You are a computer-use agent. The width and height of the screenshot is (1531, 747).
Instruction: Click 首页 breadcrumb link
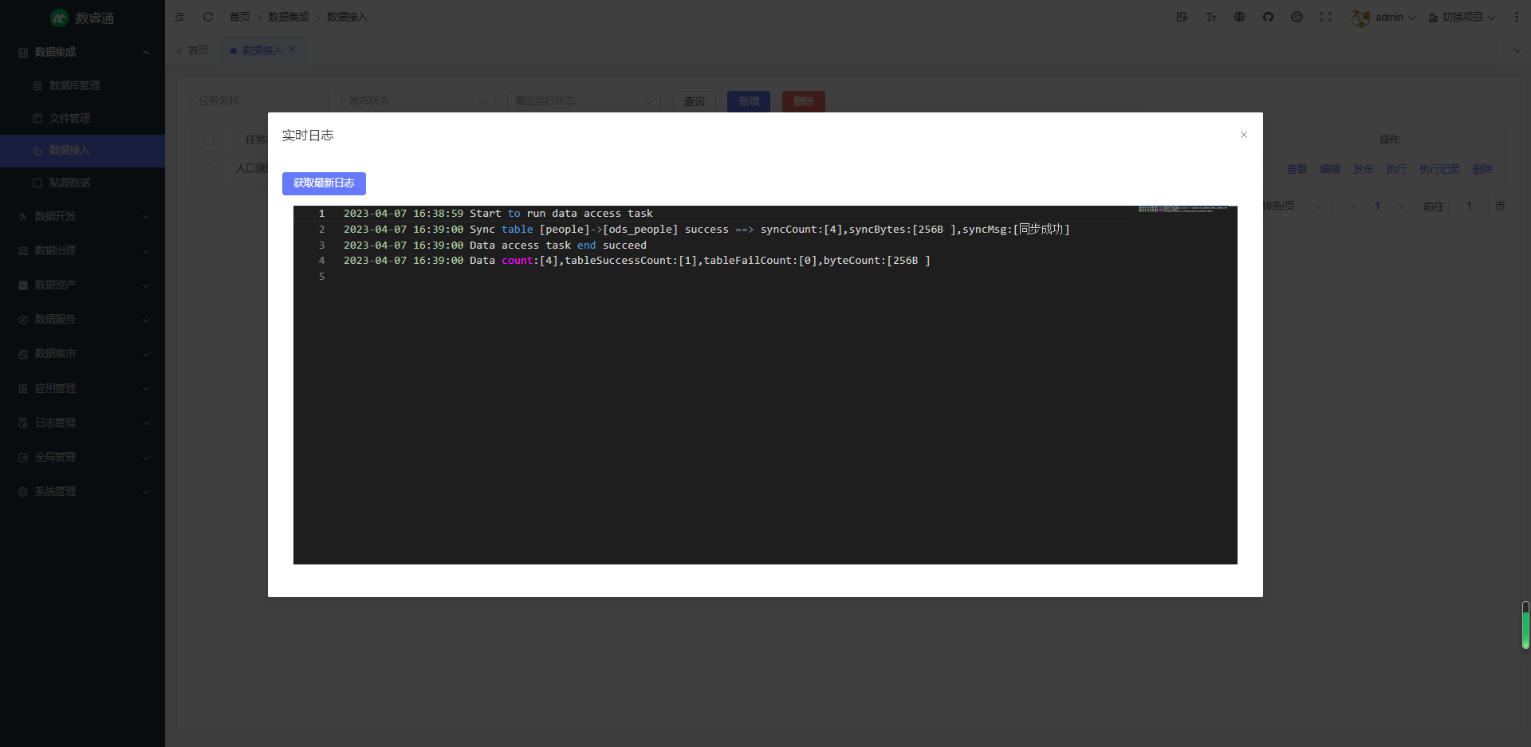(x=239, y=17)
